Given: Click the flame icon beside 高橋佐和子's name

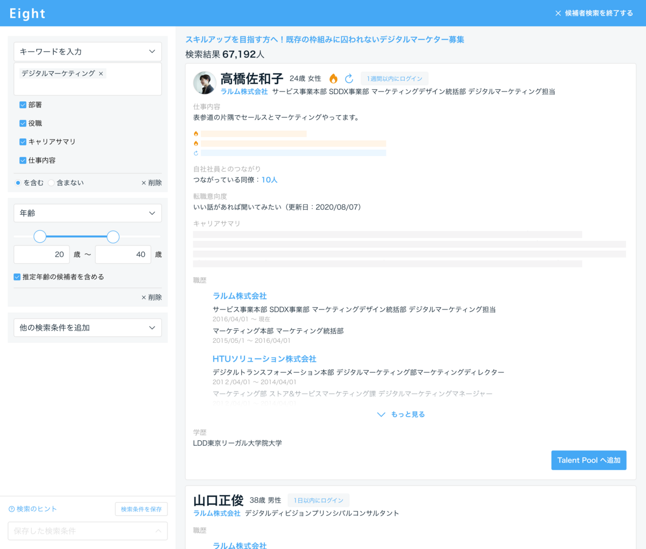Looking at the screenshot, I should tap(333, 78).
